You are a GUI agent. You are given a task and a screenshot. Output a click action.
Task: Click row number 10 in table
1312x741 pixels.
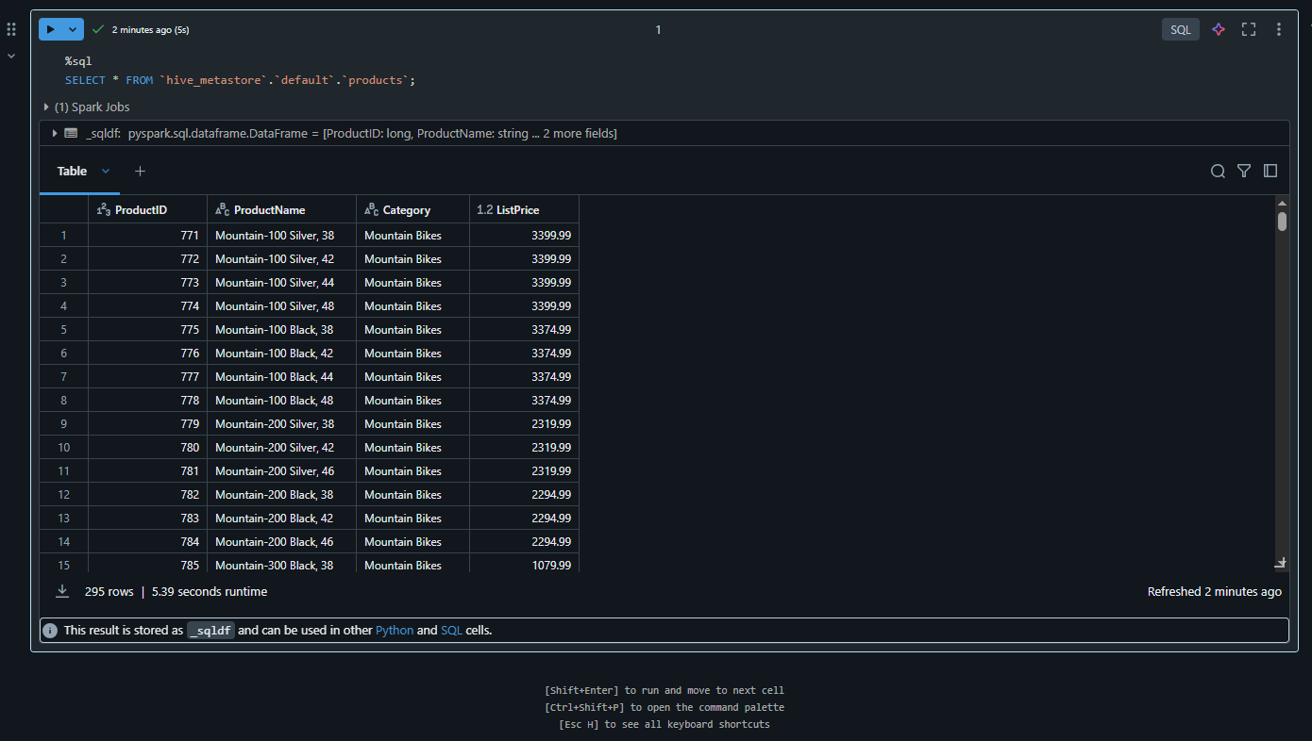(x=63, y=447)
